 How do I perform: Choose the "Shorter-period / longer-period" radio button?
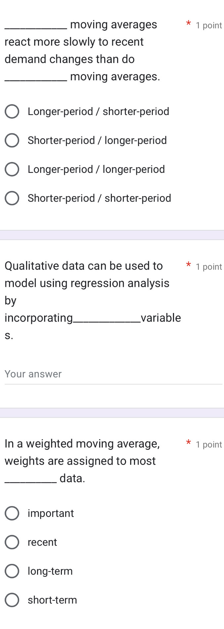click(x=12, y=140)
